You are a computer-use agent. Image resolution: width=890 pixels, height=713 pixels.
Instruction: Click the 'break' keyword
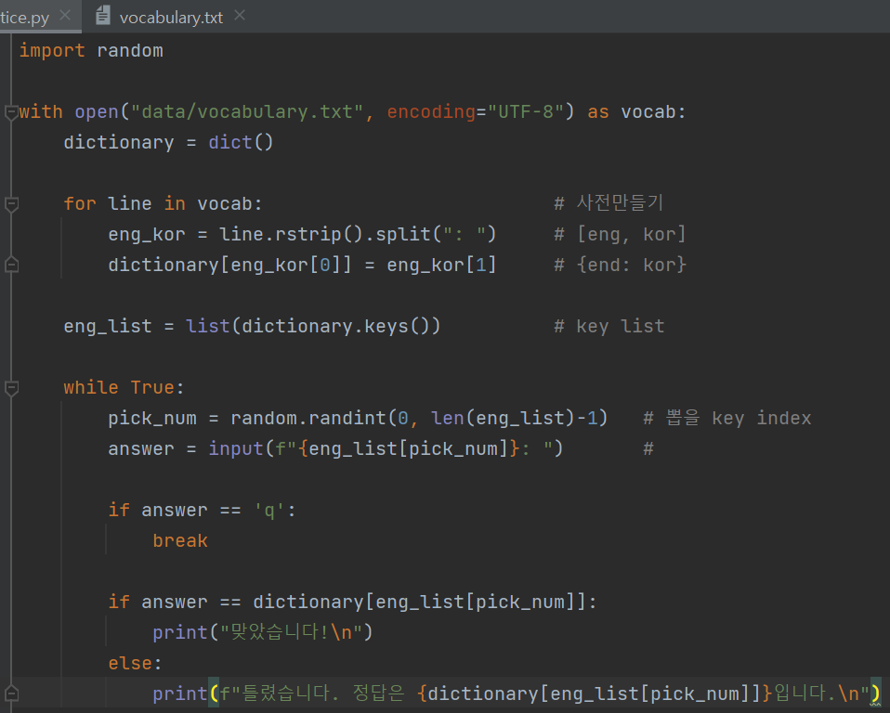pyautogui.click(x=180, y=540)
